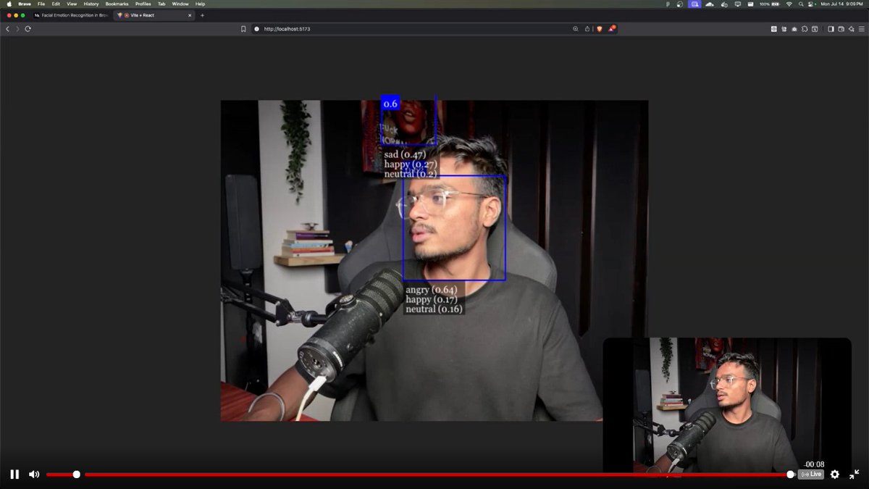Viewport: 869px width, 489px height.
Task: Open the Brave application menu
Action: click(x=24, y=4)
